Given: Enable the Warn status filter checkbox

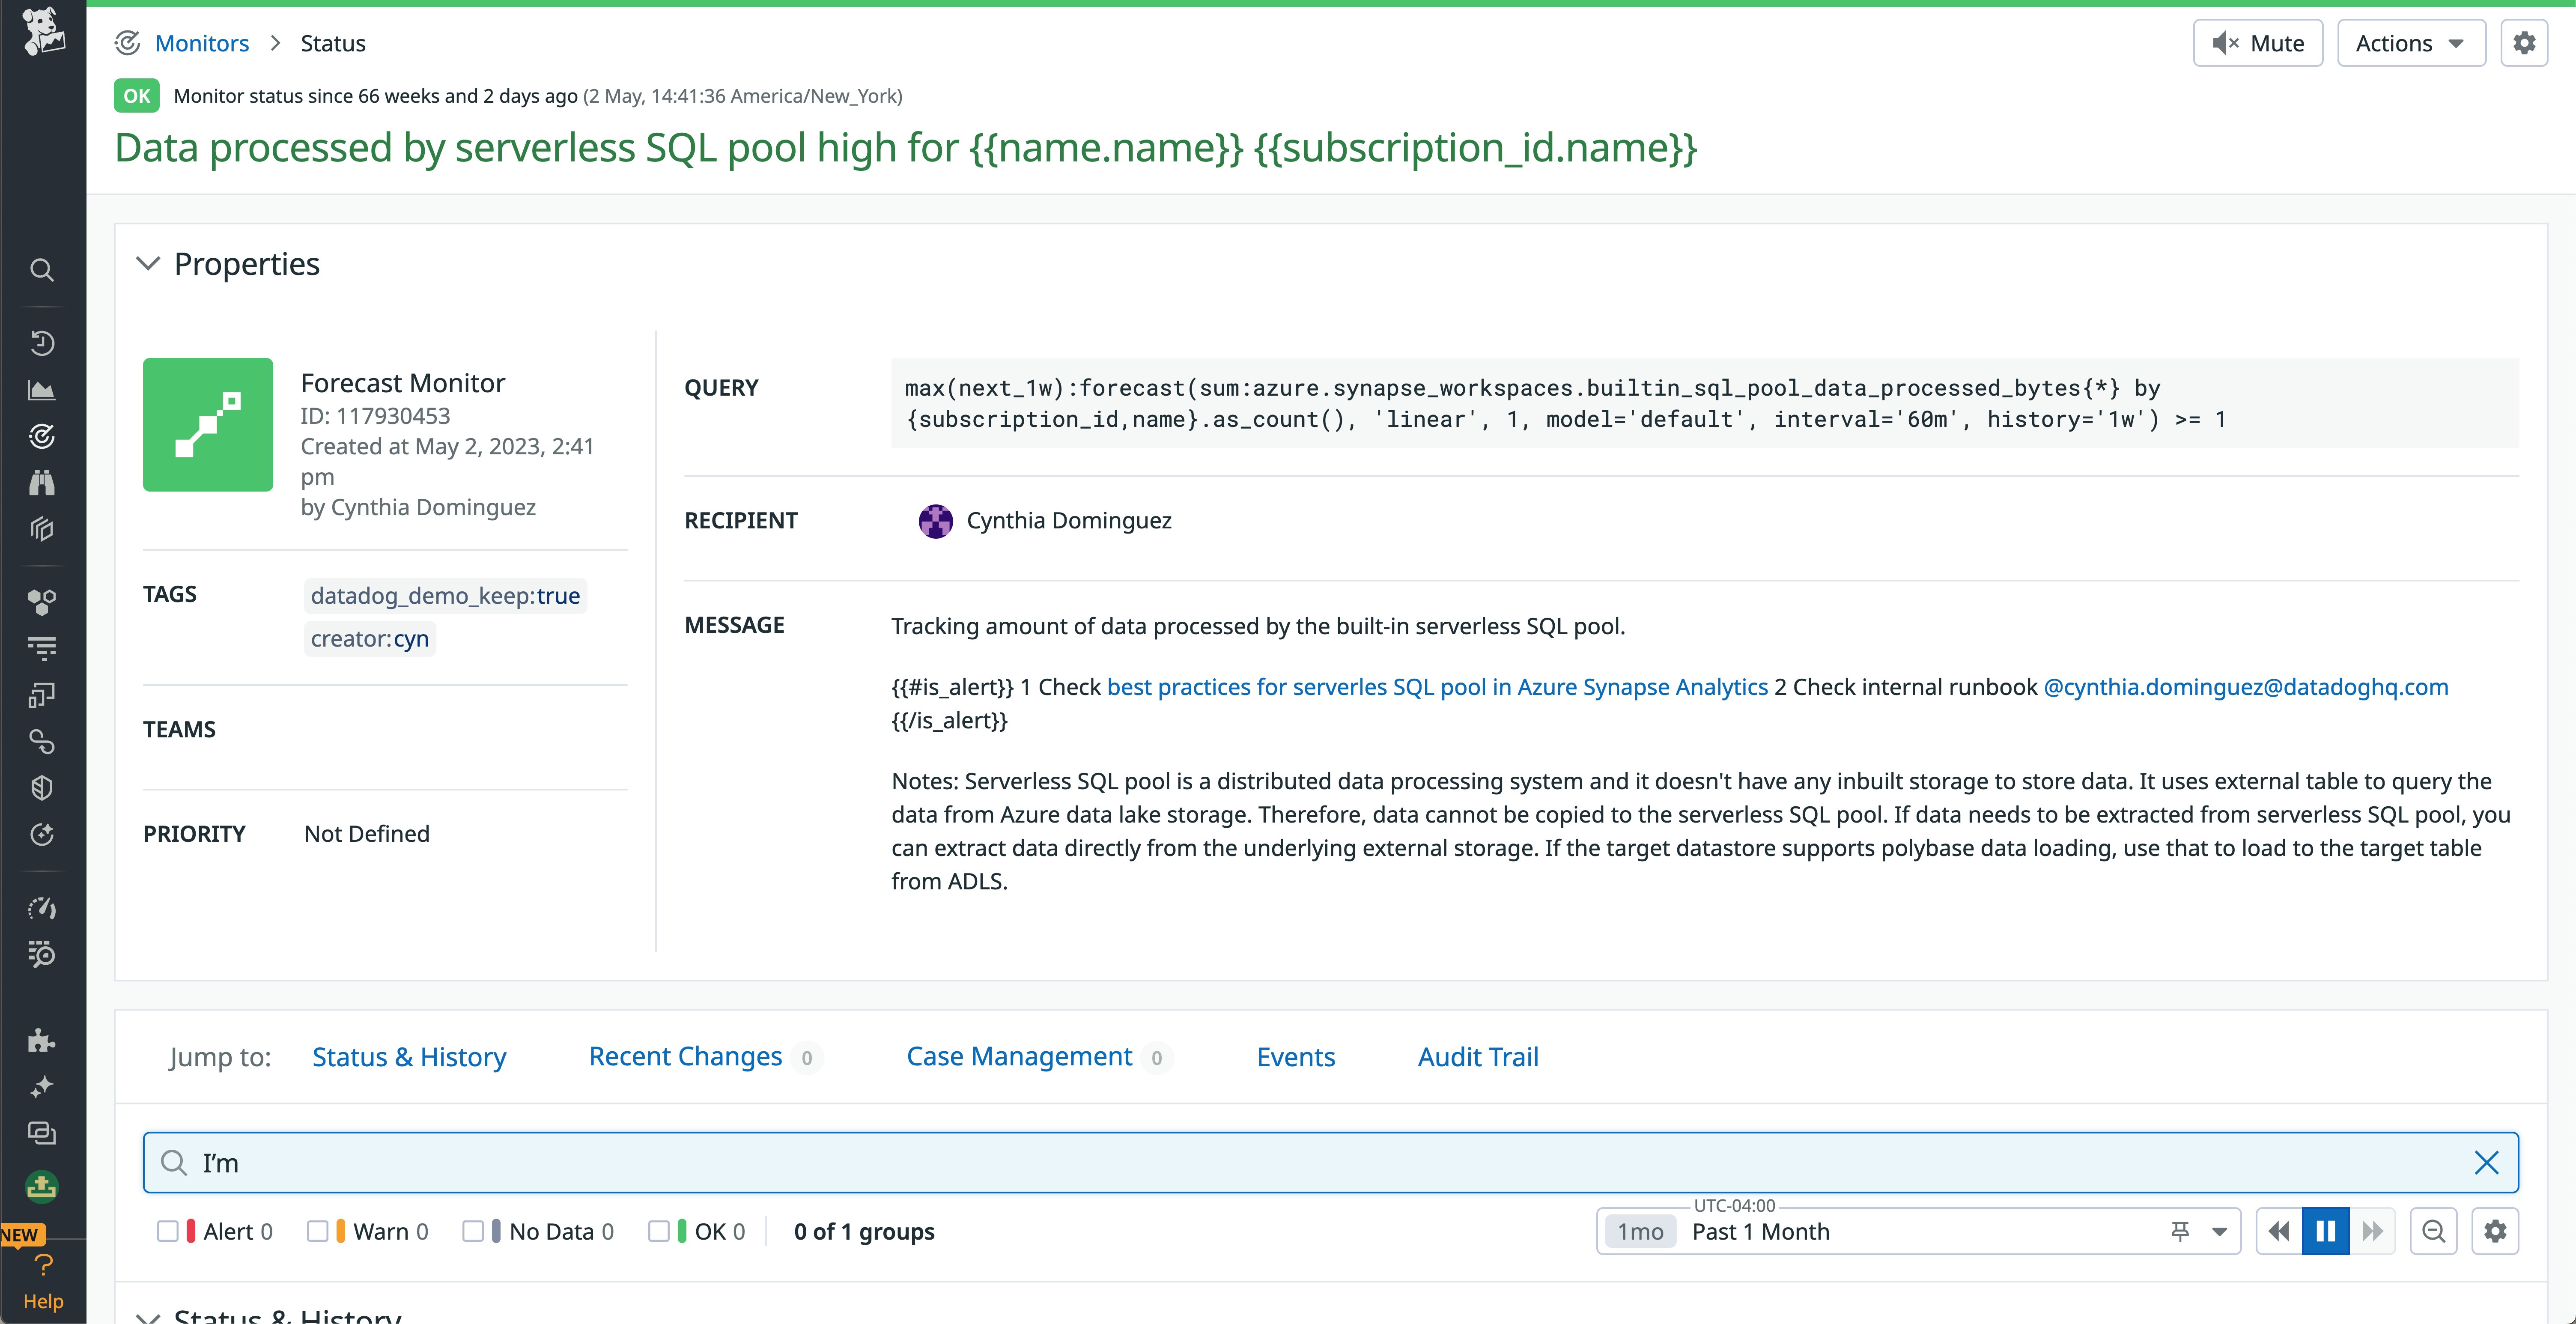Looking at the screenshot, I should (318, 1231).
